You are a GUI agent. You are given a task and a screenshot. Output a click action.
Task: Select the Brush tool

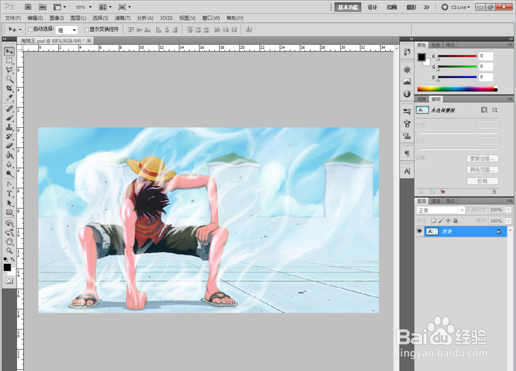[x=9, y=118]
